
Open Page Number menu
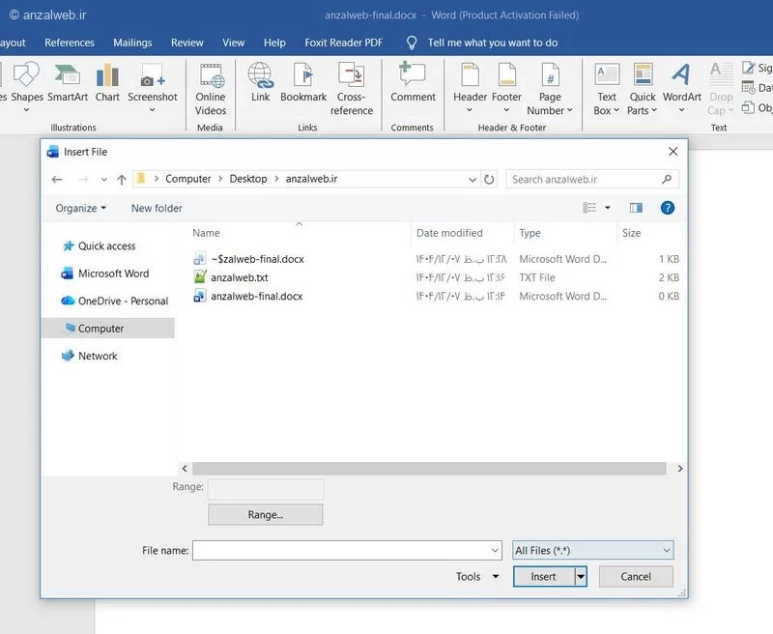tap(550, 89)
